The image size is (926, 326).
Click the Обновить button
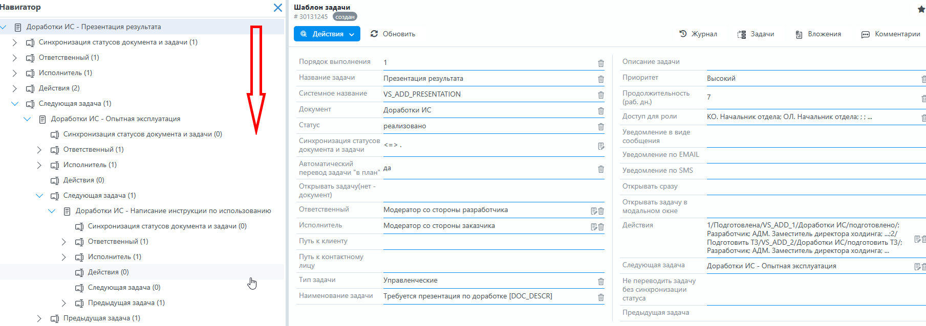(393, 34)
